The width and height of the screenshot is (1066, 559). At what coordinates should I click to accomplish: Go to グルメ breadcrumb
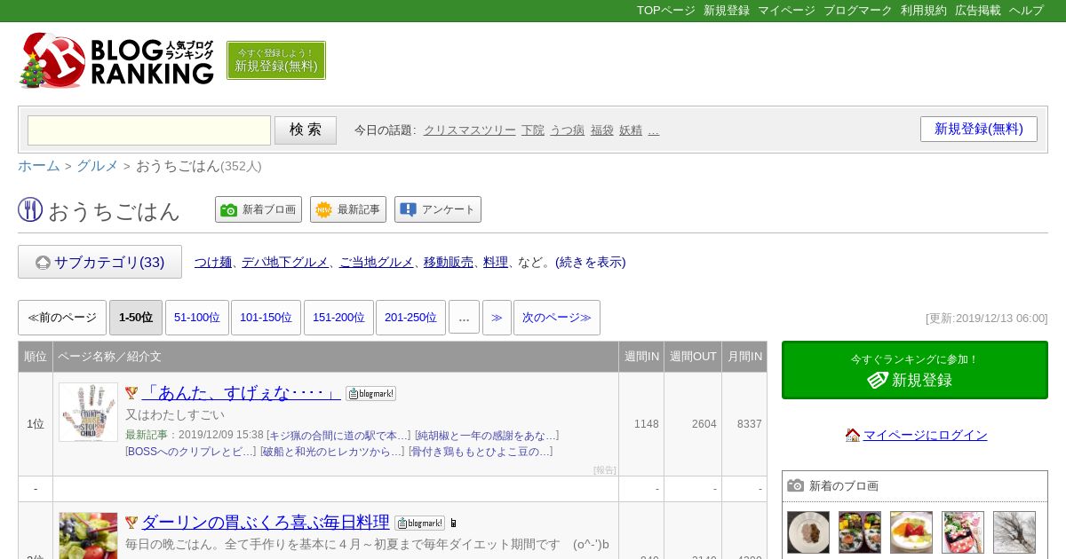point(98,166)
